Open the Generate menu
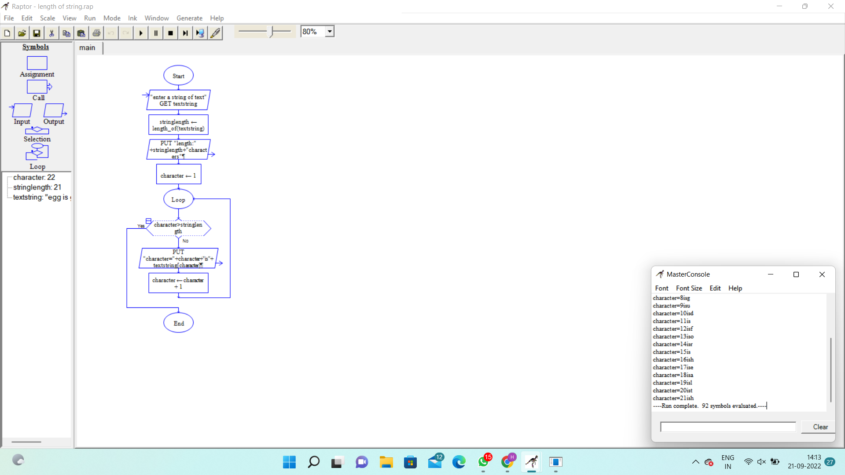The width and height of the screenshot is (845, 475). coord(189,18)
